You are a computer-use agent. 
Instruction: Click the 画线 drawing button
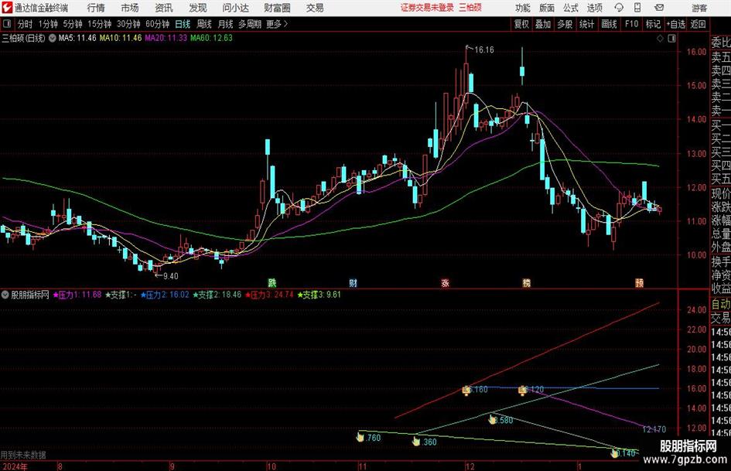pyautogui.click(x=609, y=24)
